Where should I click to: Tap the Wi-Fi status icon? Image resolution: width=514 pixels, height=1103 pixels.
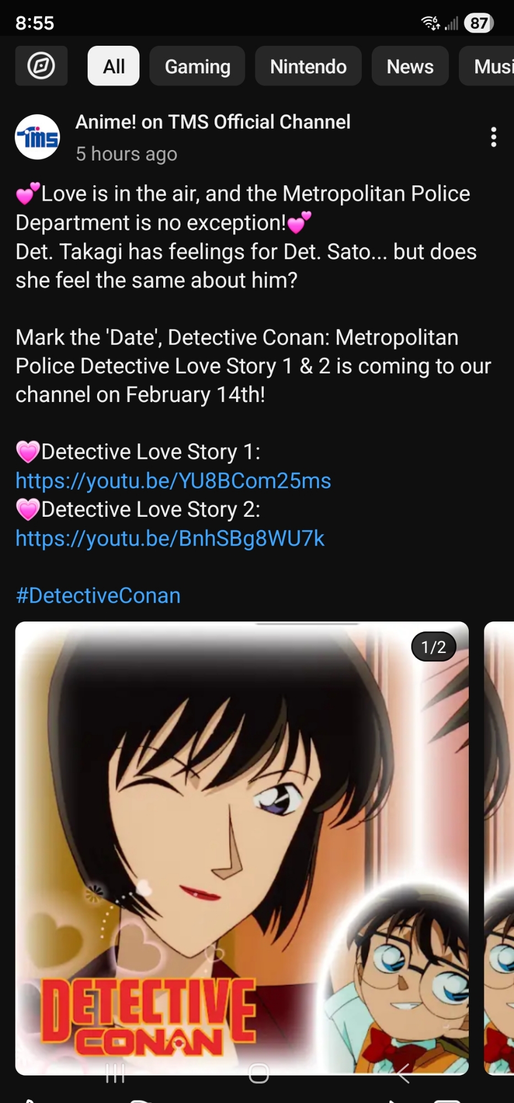pos(431,23)
